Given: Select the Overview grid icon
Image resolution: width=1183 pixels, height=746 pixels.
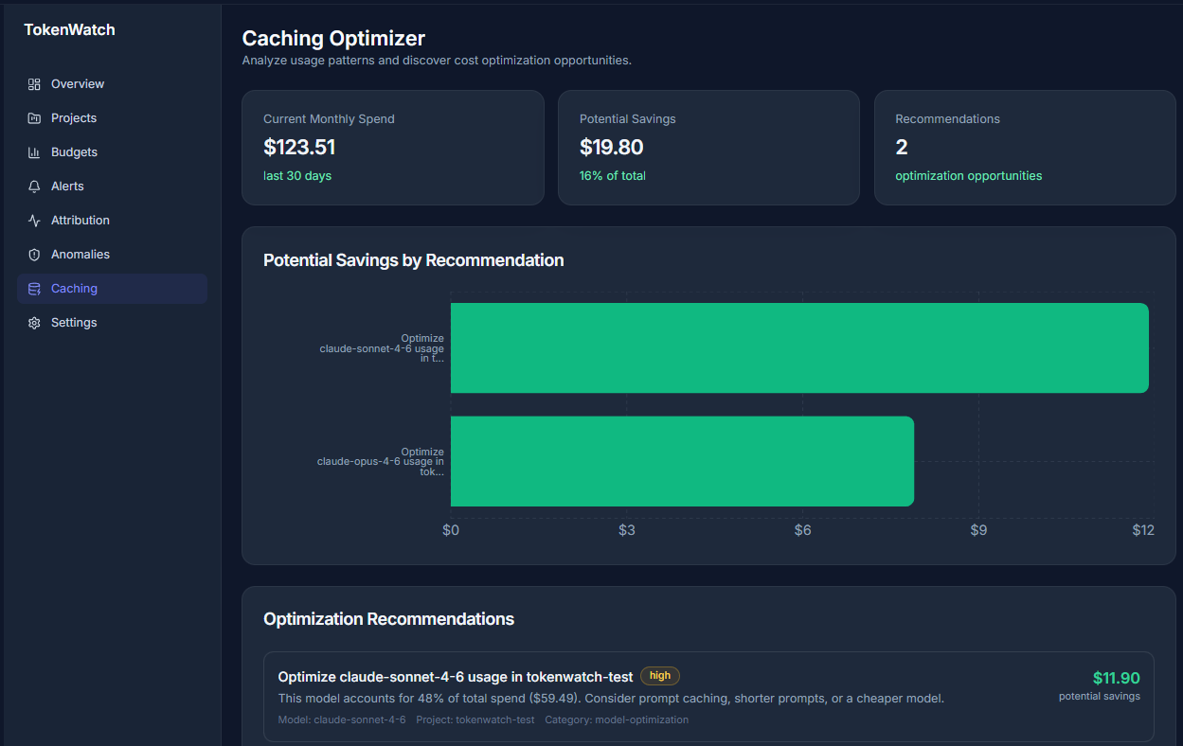Looking at the screenshot, I should tap(36, 83).
